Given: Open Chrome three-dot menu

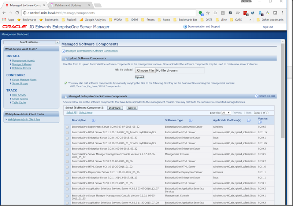Looking at the screenshot, I should pos(282,13).
